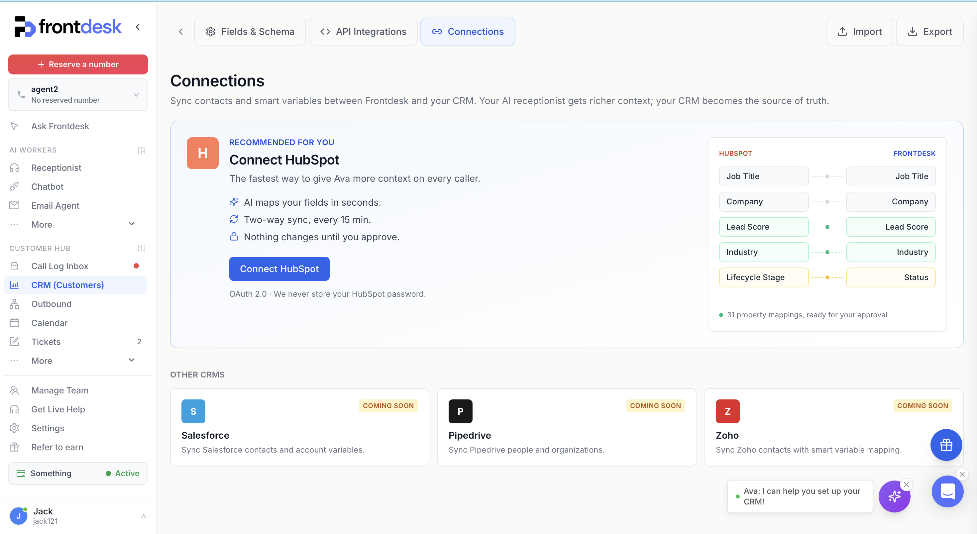Select Frontdesk Status mapping field
Viewport: 977px width, 534px height.
coord(891,277)
